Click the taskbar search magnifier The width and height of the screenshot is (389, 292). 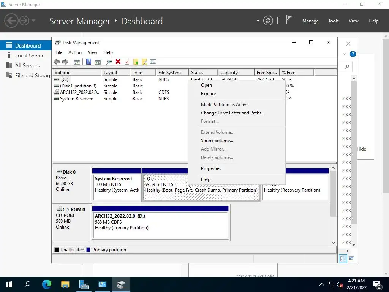click(x=27, y=284)
